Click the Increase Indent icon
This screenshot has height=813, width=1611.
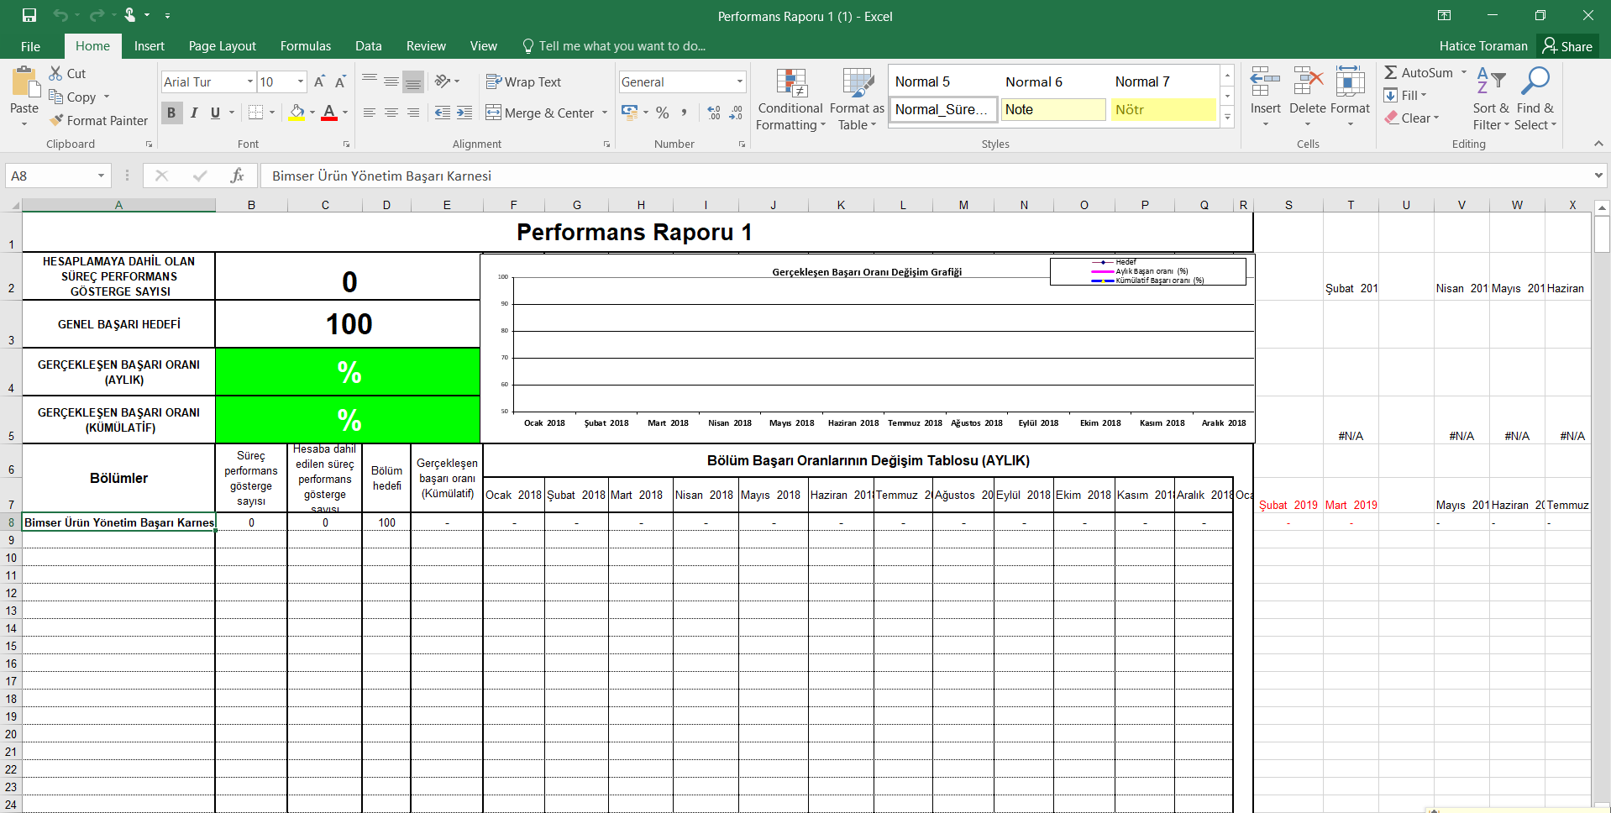click(464, 113)
